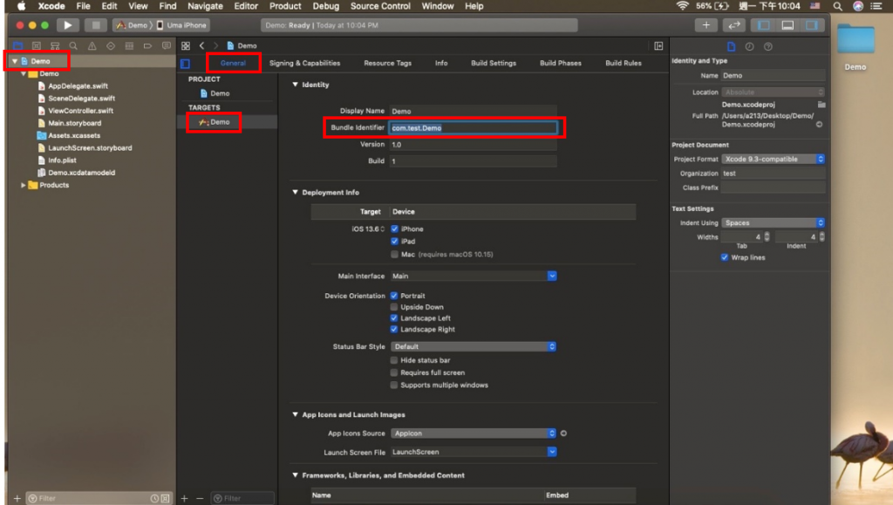Open the Project Format dropdown
The height and width of the screenshot is (505, 893).
(x=773, y=159)
